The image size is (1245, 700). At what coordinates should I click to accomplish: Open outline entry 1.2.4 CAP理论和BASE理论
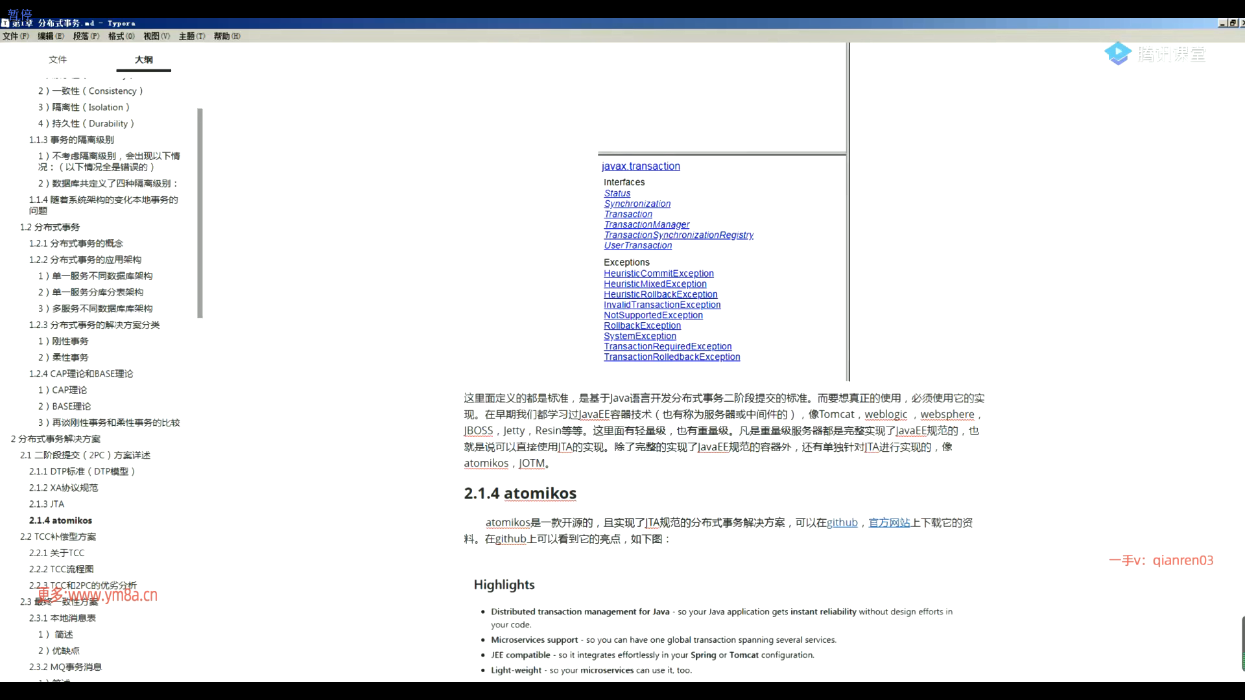80,374
